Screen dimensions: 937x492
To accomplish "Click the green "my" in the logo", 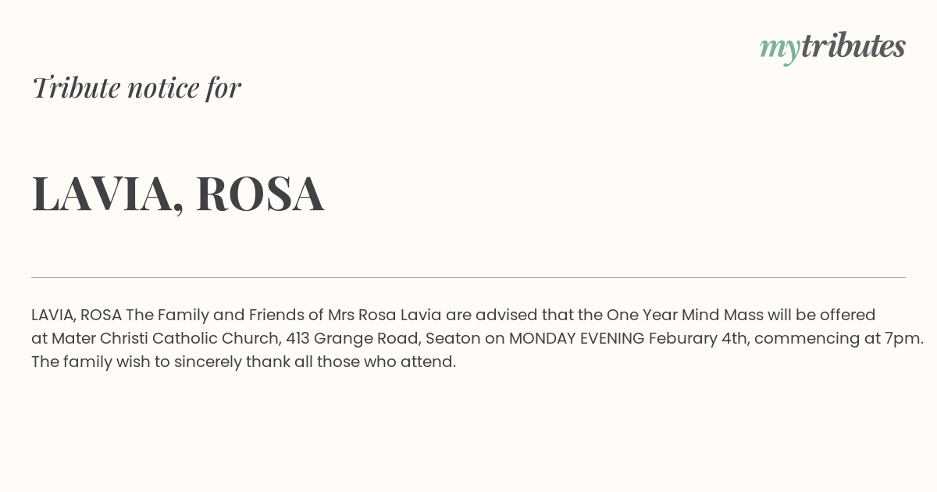I will point(779,50).
